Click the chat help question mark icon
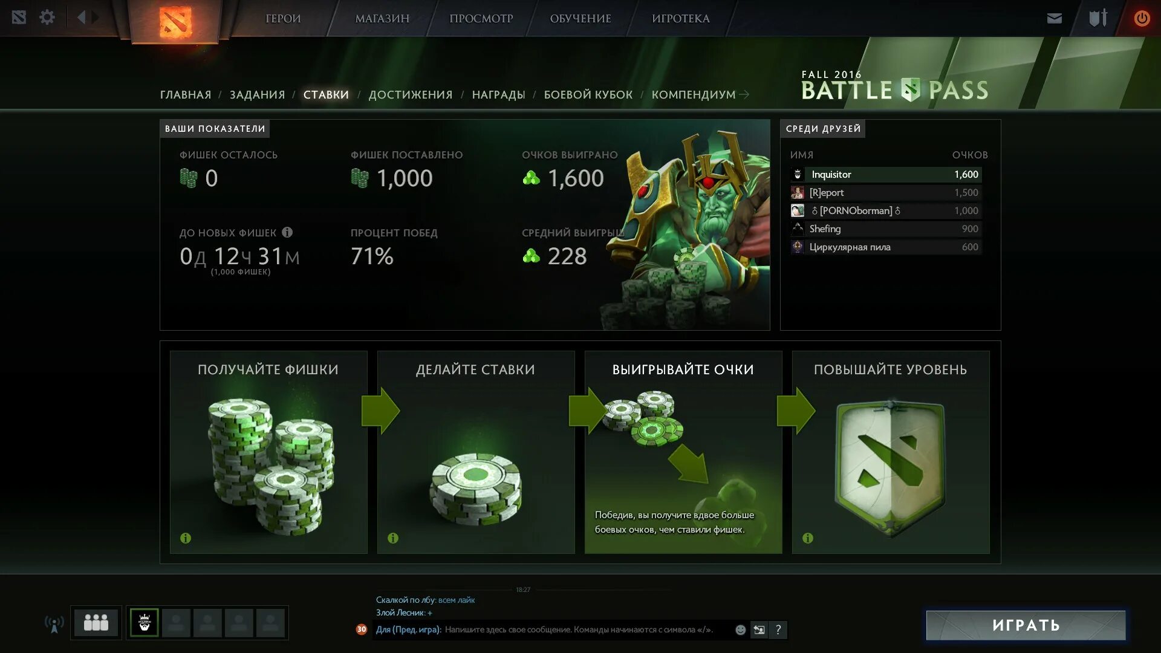This screenshot has height=653, width=1161. (x=778, y=630)
